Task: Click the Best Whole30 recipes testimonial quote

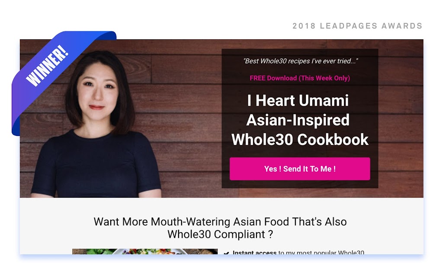Action: (x=301, y=61)
